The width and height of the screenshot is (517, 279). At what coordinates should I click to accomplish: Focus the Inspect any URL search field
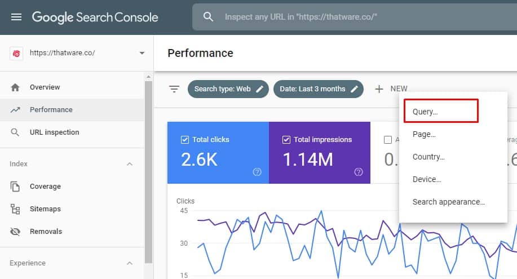pyautogui.click(x=355, y=17)
